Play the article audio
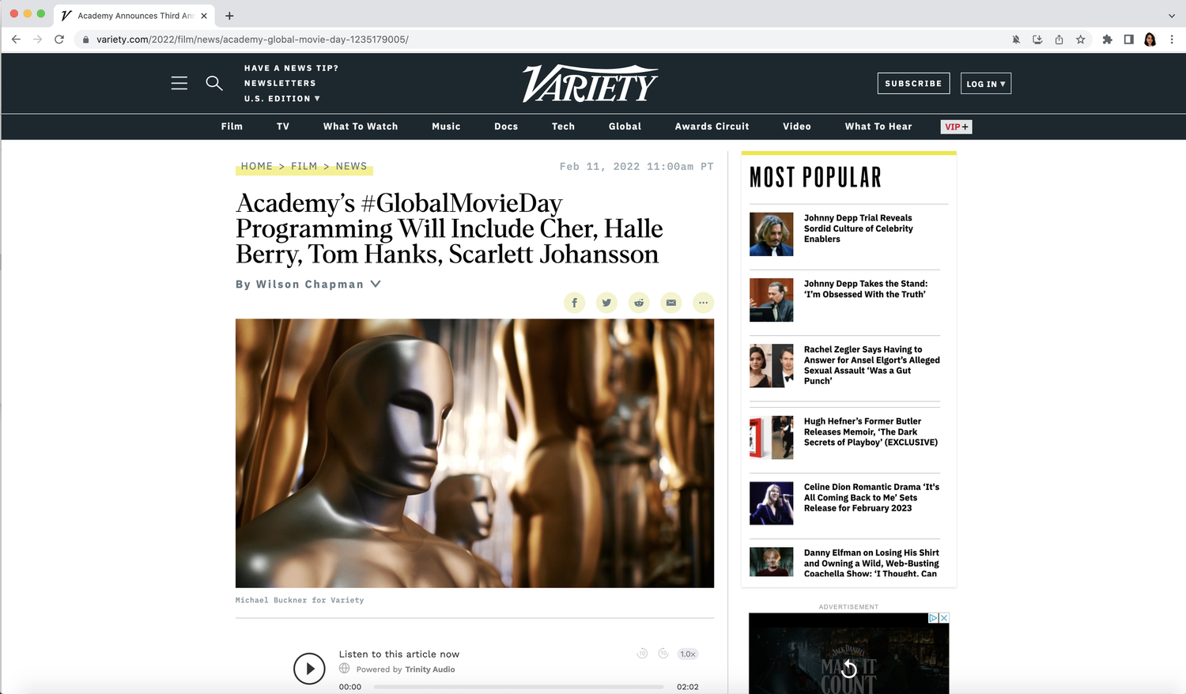This screenshot has width=1186, height=694. (309, 669)
